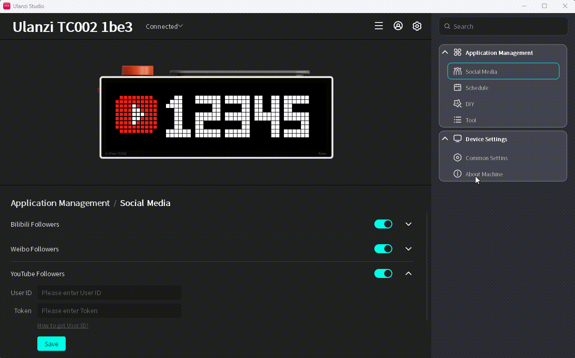Open About Machine menu item
The width and height of the screenshot is (575, 358).
point(503,174)
